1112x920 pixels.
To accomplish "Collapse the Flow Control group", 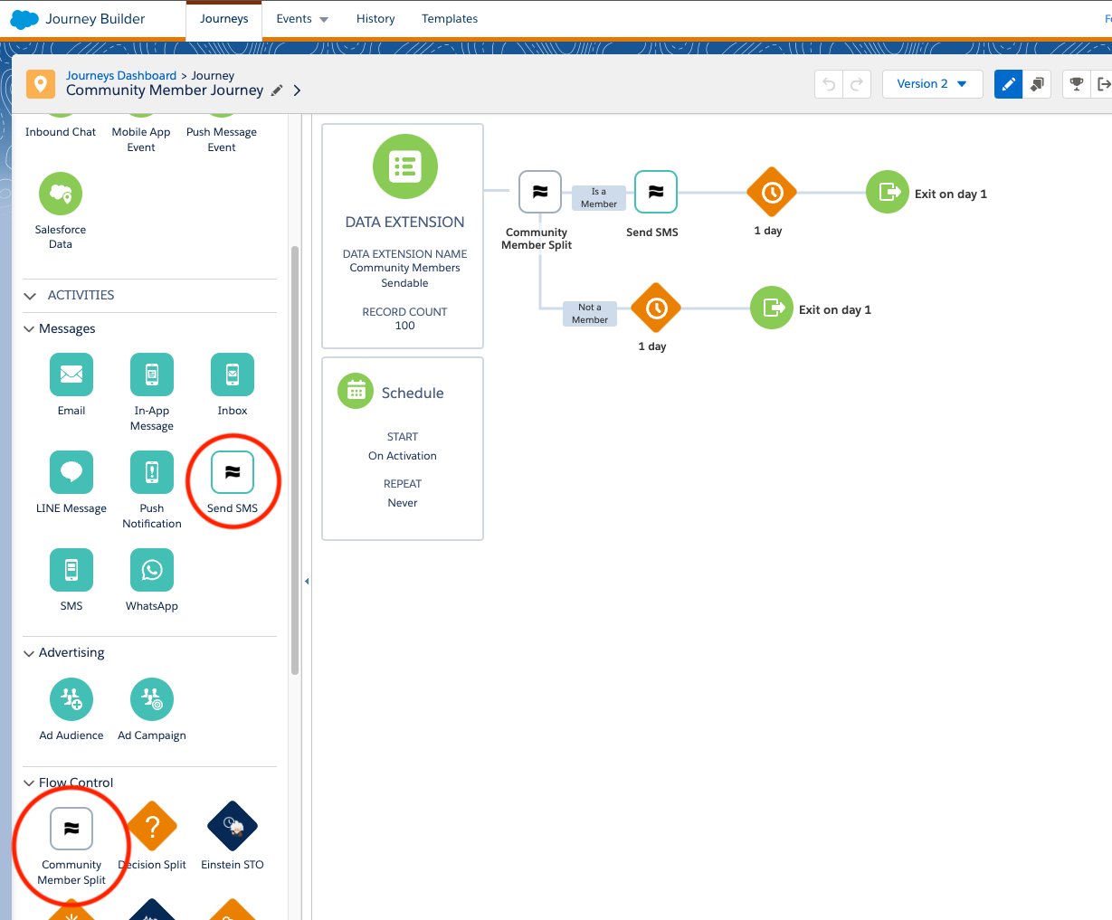I will pyautogui.click(x=29, y=783).
